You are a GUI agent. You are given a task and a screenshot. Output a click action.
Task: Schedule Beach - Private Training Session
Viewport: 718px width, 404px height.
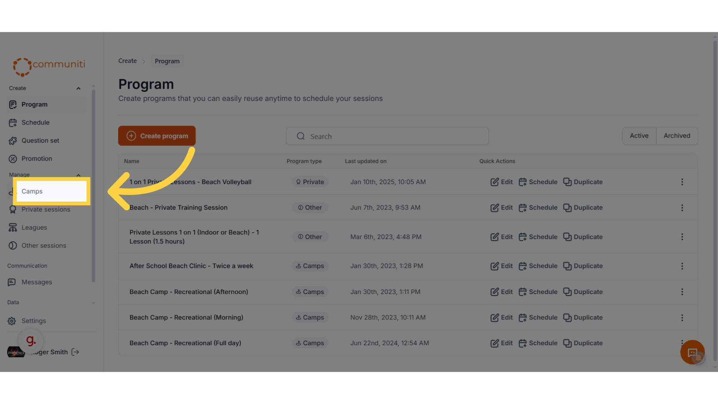(x=538, y=208)
